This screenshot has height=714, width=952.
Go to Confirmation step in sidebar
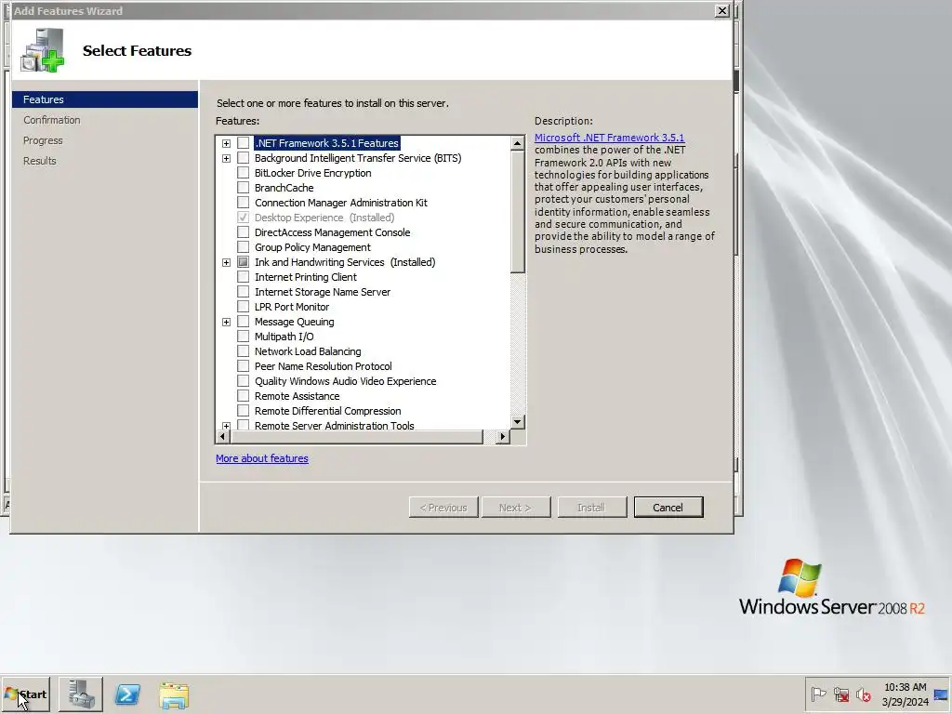(52, 120)
